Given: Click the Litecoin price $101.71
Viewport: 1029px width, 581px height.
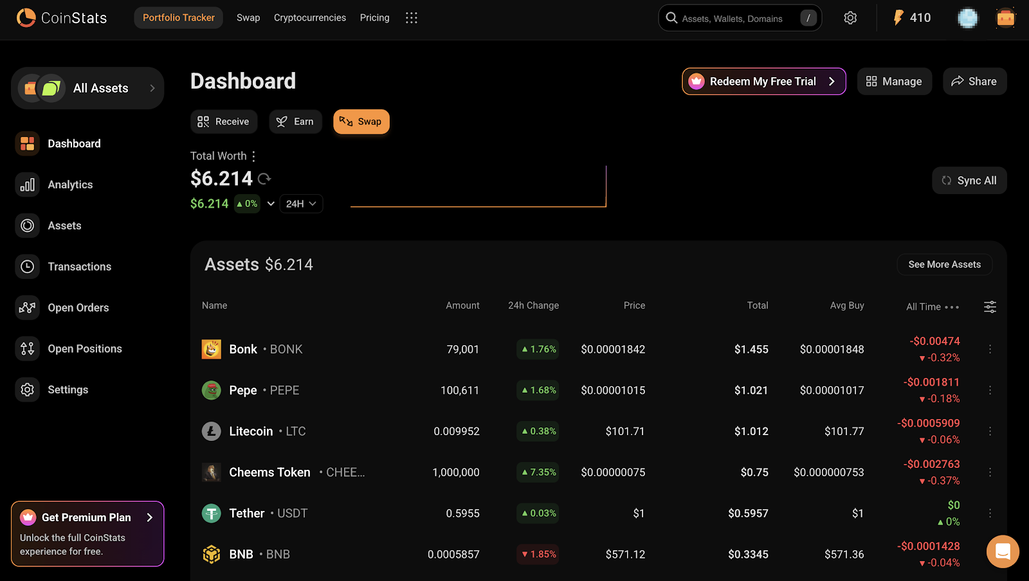Looking at the screenshot, I should (625, 431).
